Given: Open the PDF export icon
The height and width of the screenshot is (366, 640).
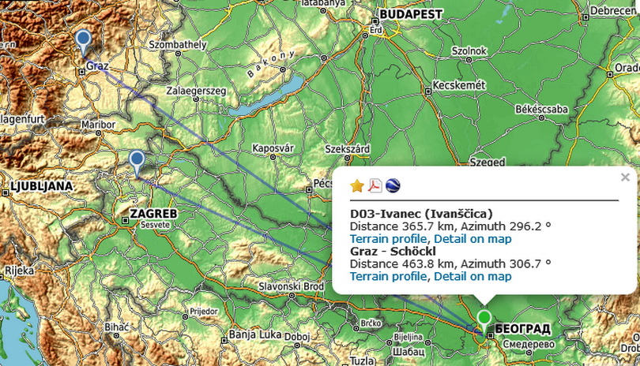Looking at the screenshot, I should point(375,185).
